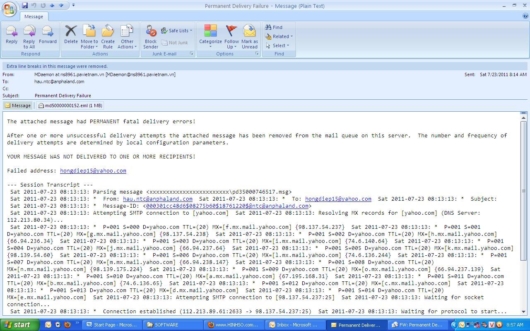Click the extra line breaks info bar
The height and width of the screenshot is (331, 530).
click(265, 66)
